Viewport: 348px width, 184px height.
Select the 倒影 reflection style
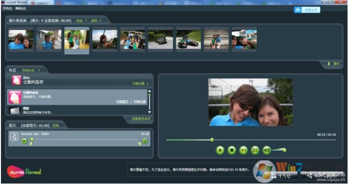(x=77, y=110)
